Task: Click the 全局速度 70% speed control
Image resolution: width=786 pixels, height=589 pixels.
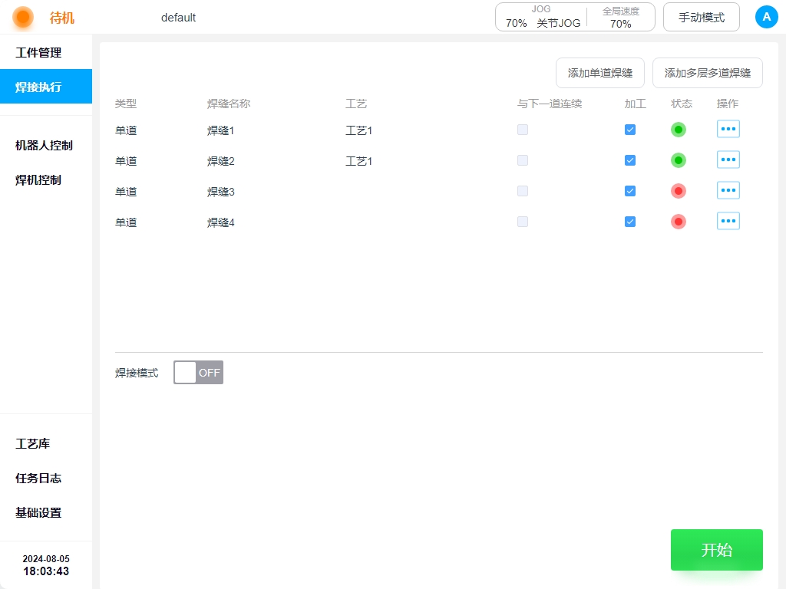Action: tap(620, 17)
